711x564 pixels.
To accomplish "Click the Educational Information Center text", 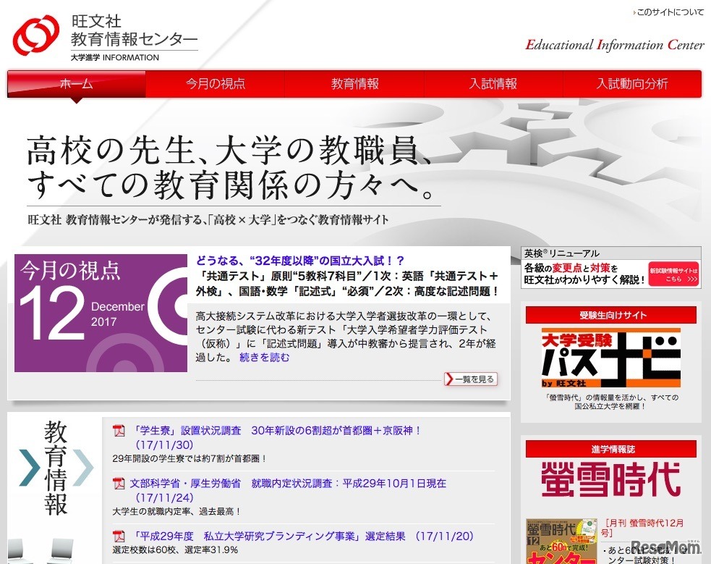I will 615,45.
